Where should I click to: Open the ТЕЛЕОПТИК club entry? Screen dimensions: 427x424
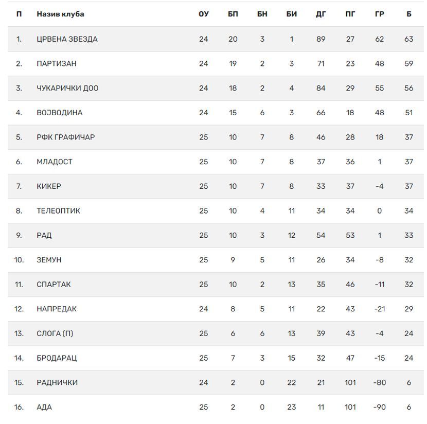(58, 211)
